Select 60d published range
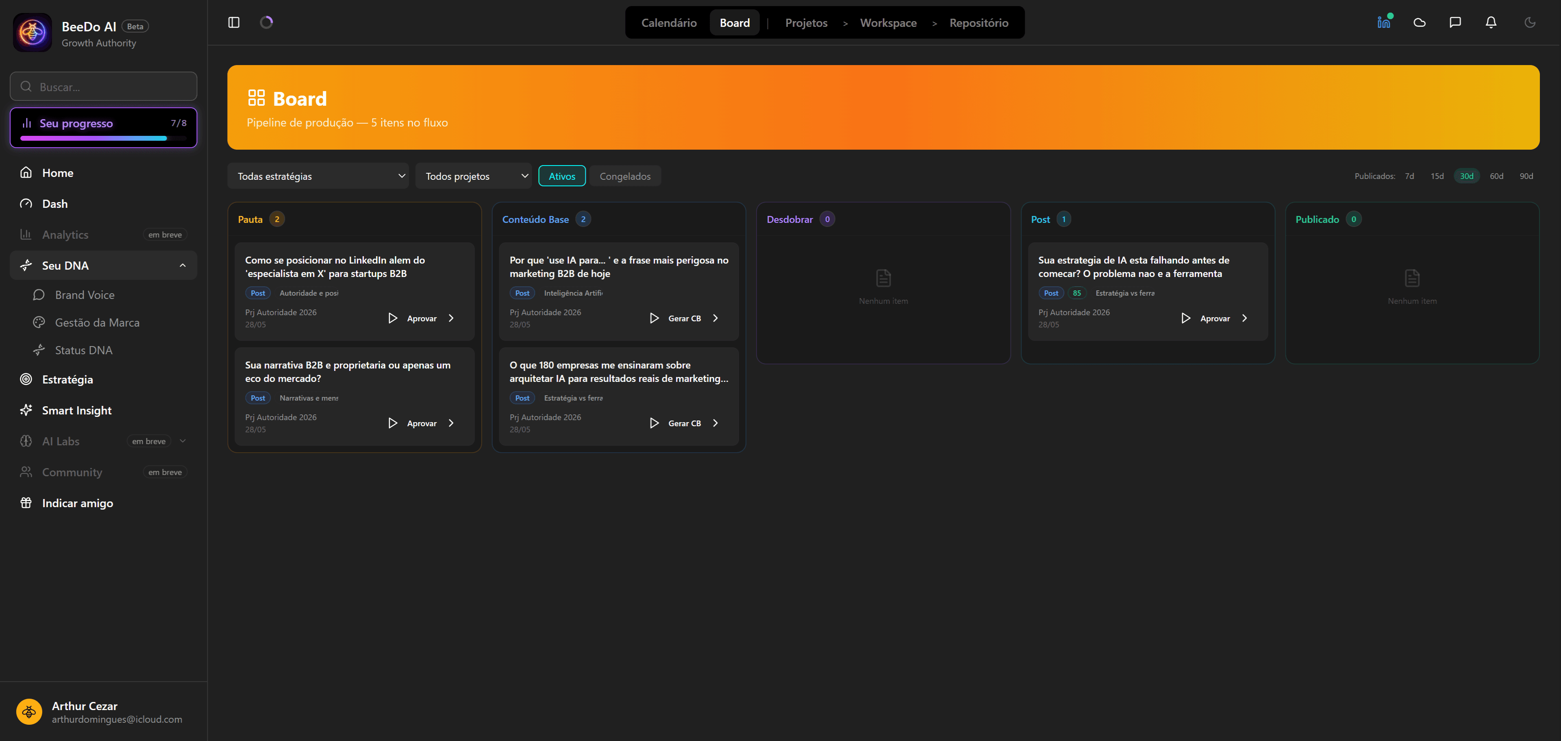Screen dimensions: 1561x741 tap(1496, 177)
